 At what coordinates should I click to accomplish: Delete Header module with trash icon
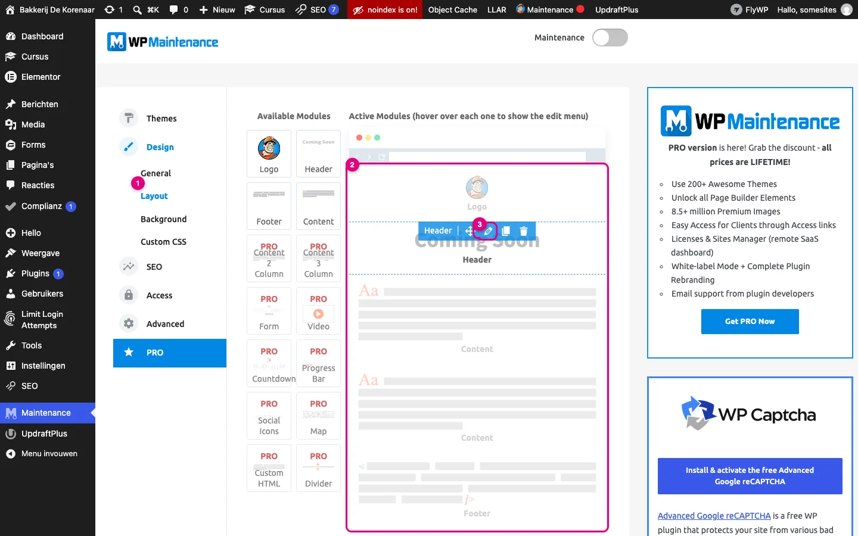click(524, 231)
